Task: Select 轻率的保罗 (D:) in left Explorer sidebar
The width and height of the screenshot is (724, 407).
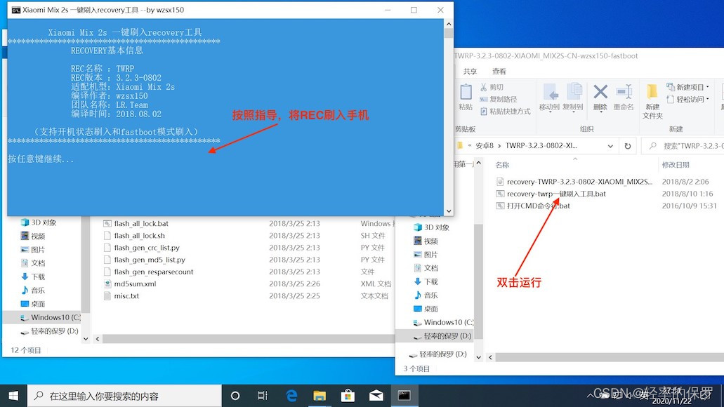Action: point(49,331)
